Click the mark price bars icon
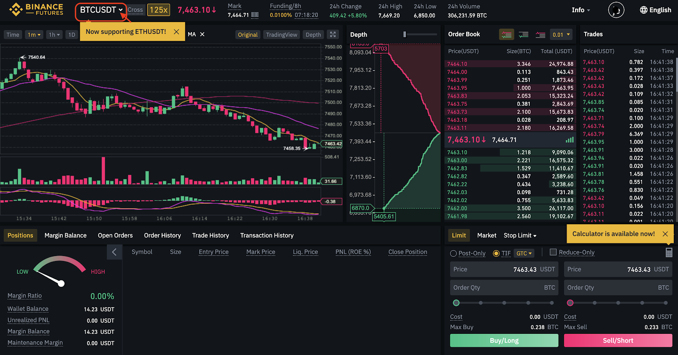Screen dimensions: 678x355 pyautogui.click(x=255, y=15)
